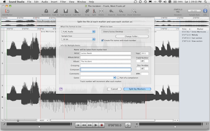The width and height of the screenshot is (210, 131).
Task: Open the FLAC Audio format dropdown
Action: click(x=78, y=32)
